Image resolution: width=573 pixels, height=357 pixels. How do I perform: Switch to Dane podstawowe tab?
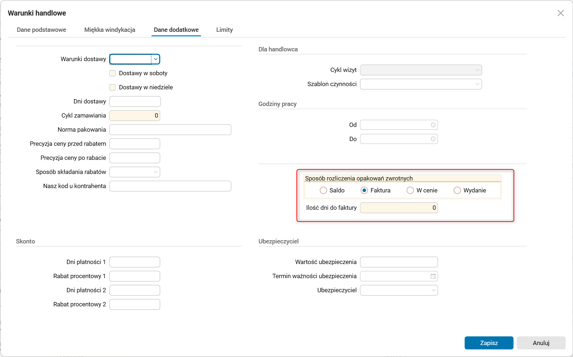[x=42, y=30]
